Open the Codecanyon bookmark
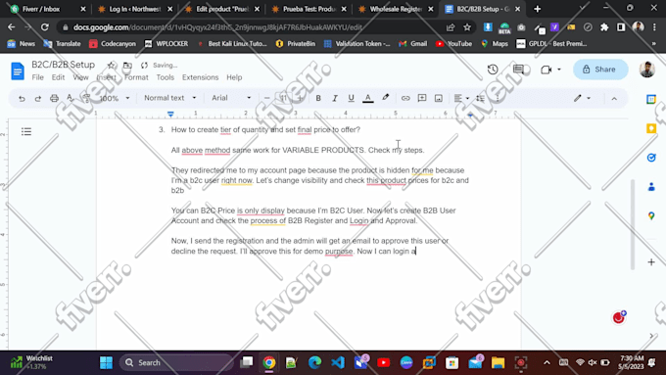Viewport: 666px width, 375px height. 113,44
